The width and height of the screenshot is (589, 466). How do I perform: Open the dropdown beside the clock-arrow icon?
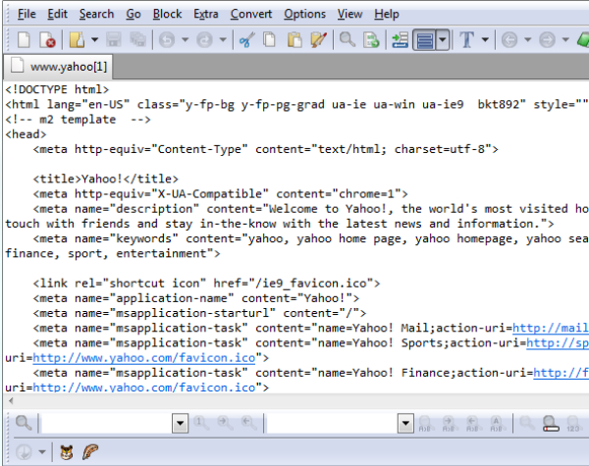coord(42,451)
